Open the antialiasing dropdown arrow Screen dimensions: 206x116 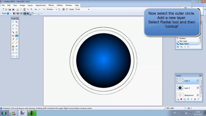(x=41, y=14)
